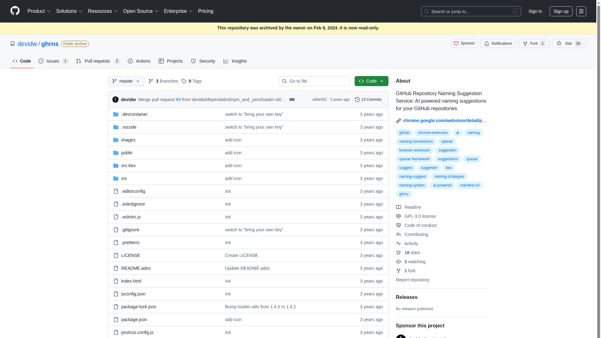Expand commit message ellipsis button
This screenshot has width=601, height=338.
[x=292, y=100]
